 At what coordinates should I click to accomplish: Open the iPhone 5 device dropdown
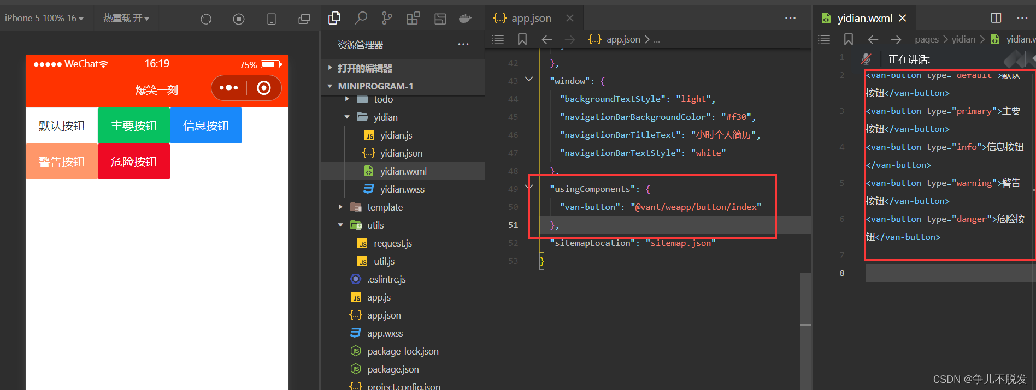44,19
